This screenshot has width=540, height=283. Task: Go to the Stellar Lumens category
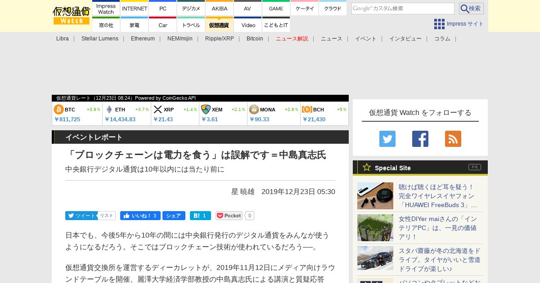[x=100, y=39]
